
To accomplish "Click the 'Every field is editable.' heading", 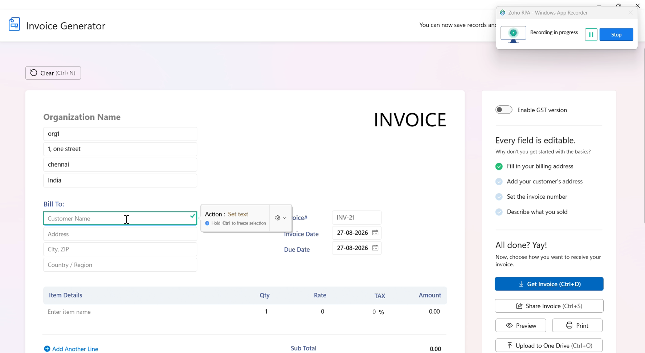I will [x=535, y=140].
